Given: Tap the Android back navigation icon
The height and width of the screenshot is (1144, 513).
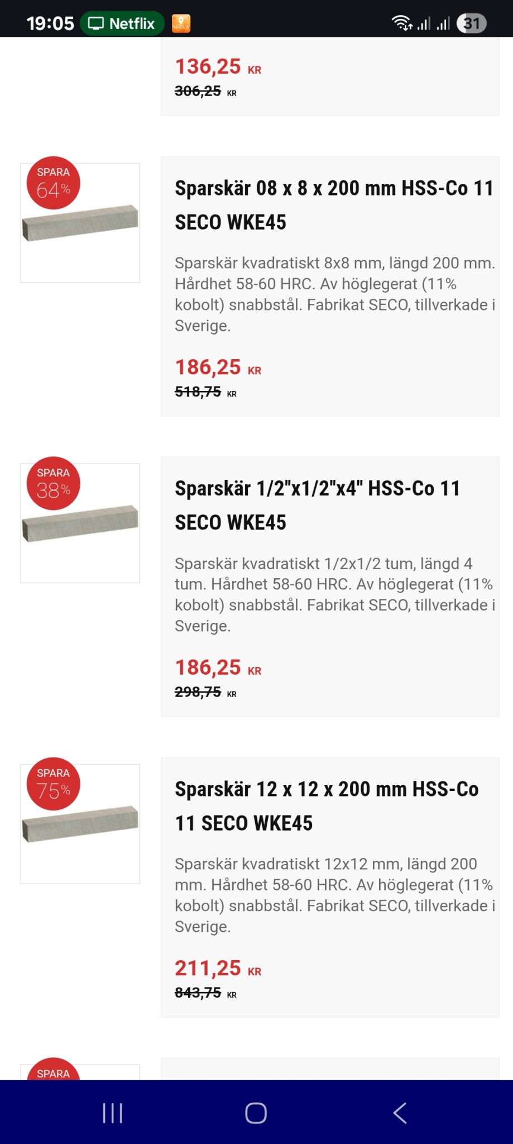Looking at the screenshot, I should (x=400, y=1113).
